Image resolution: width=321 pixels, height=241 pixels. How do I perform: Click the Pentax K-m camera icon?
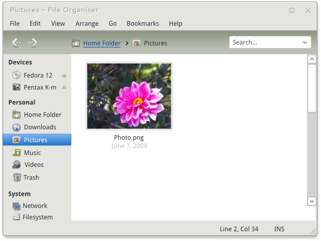(x=16, y=87)
